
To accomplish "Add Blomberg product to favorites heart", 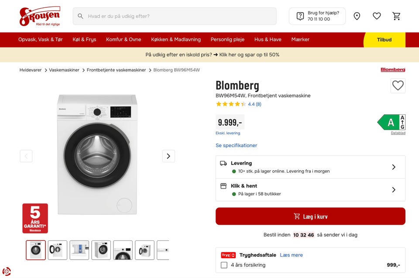I will 398,86.
